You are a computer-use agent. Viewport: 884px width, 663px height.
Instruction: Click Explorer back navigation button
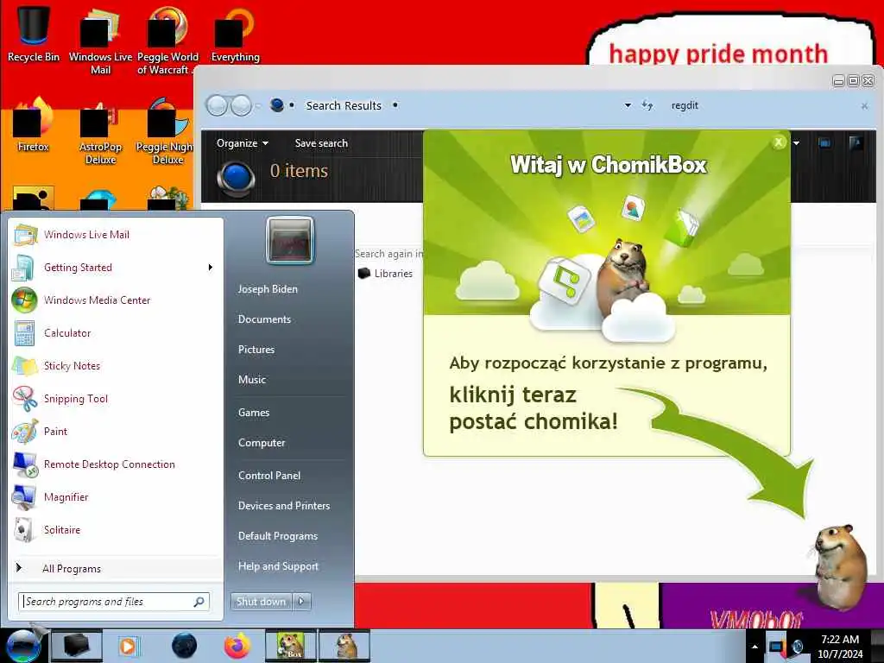click(x=217, y=105)
